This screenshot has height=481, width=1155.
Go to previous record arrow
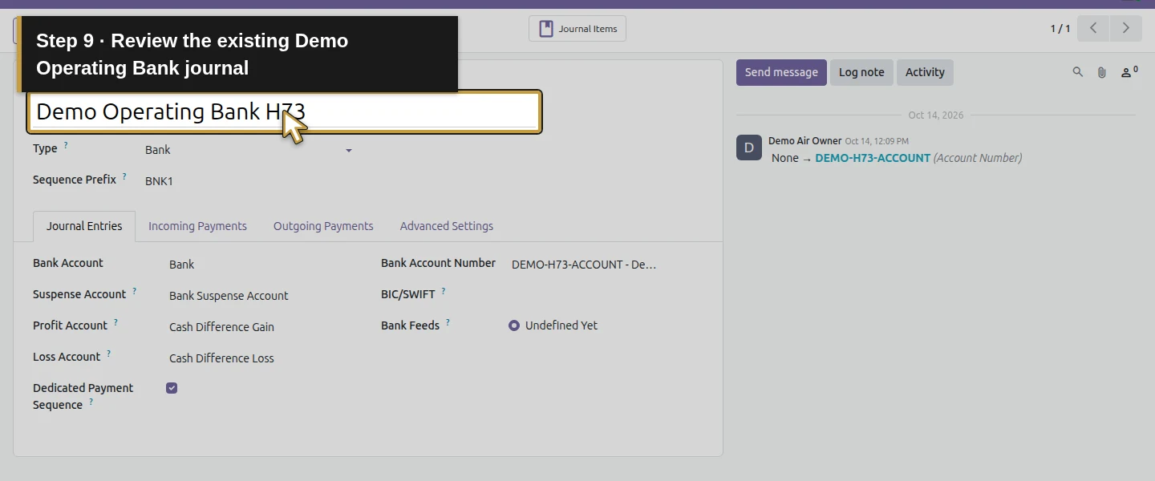pos(1093,29)
